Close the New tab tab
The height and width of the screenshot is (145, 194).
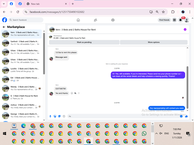tap(66, 4)
